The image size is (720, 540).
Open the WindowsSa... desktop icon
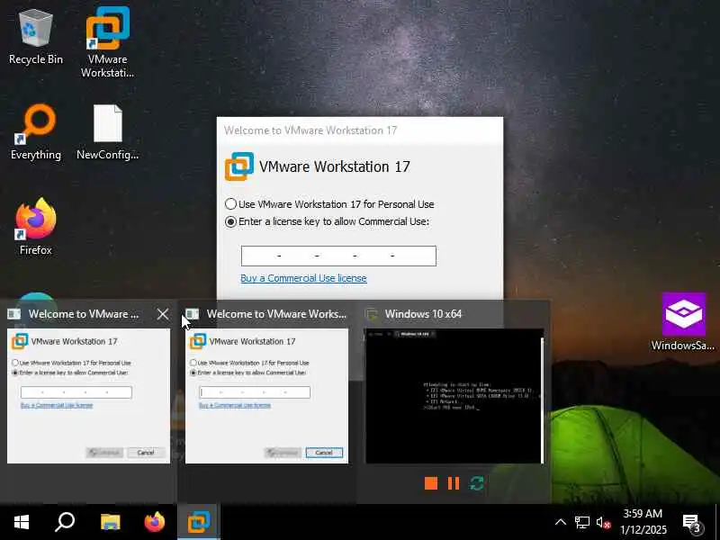(x=683, y=321)
